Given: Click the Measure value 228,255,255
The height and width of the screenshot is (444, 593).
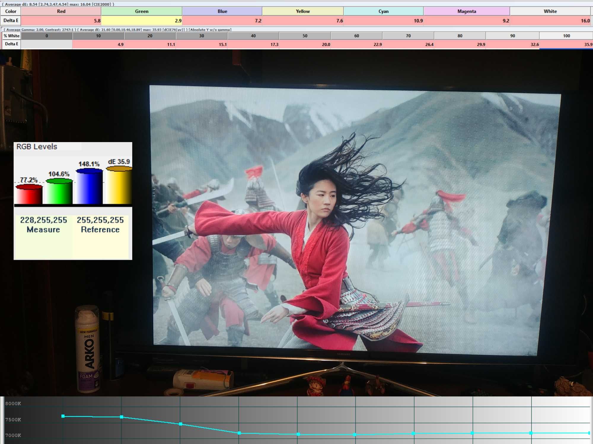Looking at the screenshot, I should pyautogui.click(x=44, y=220).
